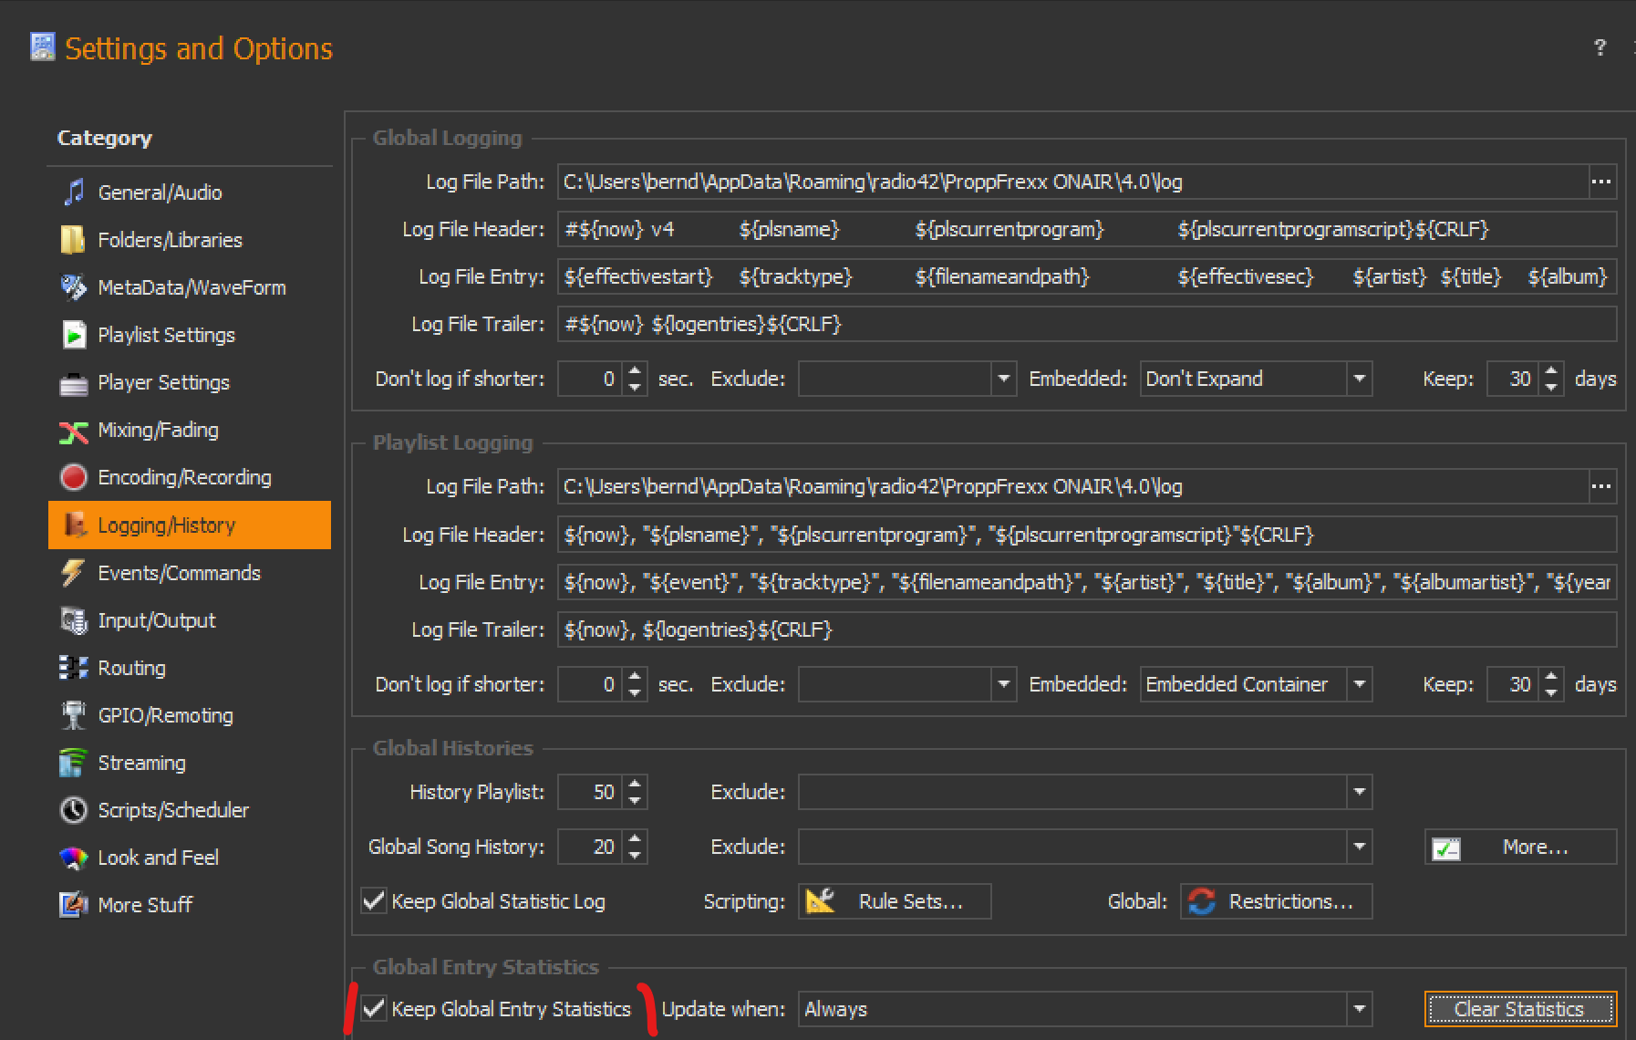The image size is (1636, 1040).
Task: Click the Scripts/Scheduler clock icon
Action: [73, 810]
